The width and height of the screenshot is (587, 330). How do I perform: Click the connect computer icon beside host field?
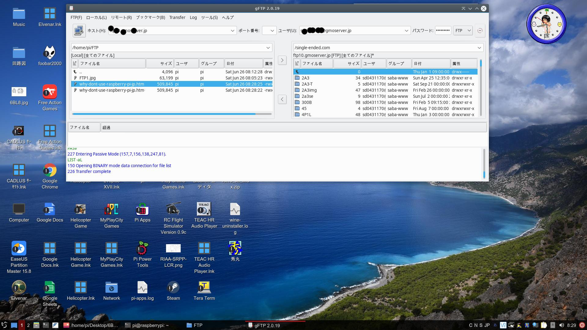79,31
